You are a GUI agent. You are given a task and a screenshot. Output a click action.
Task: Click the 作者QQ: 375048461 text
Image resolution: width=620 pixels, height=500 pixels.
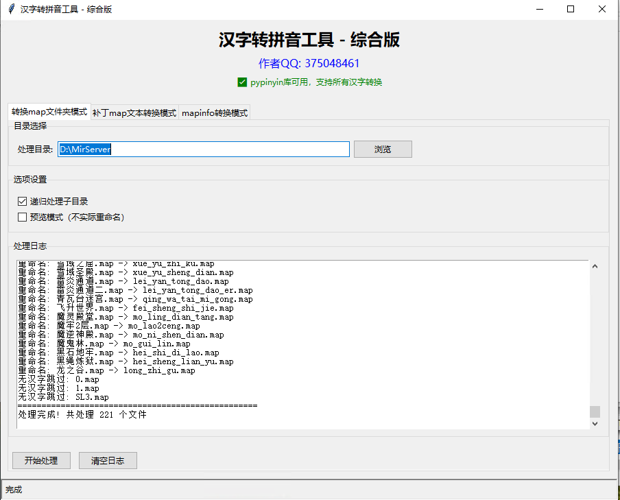[309, 64]
